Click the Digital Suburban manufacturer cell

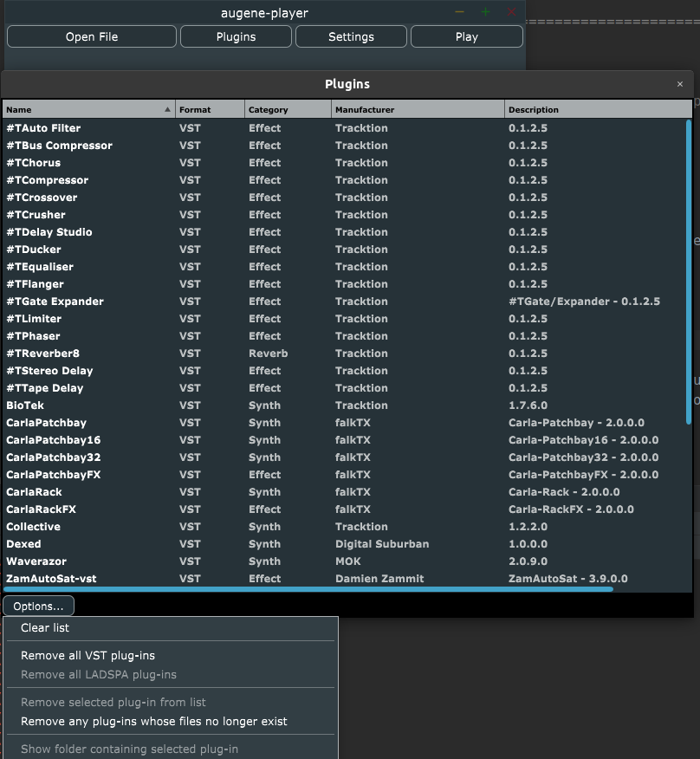(382, 544)
